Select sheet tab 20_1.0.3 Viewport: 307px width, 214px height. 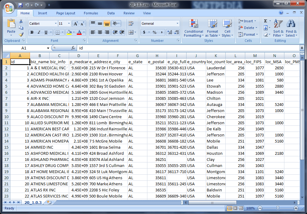pyautogui.click(x=33, y=202)
